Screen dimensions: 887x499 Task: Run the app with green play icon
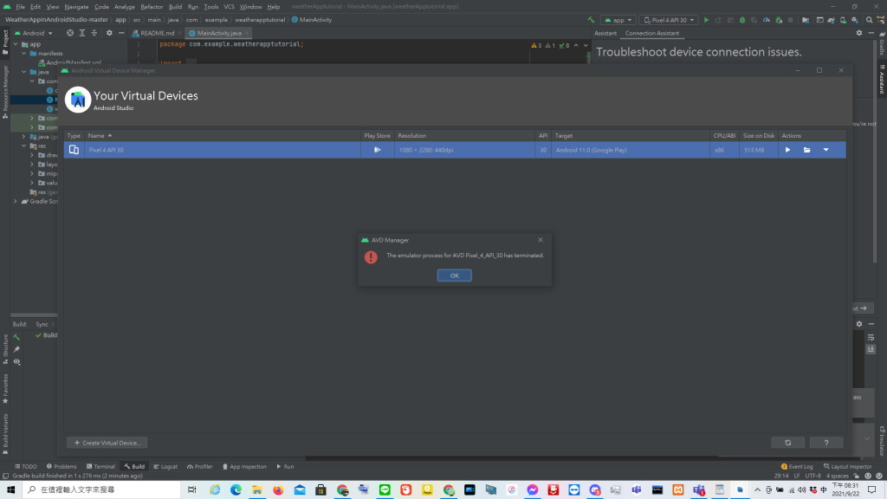[x=706, y=20]
